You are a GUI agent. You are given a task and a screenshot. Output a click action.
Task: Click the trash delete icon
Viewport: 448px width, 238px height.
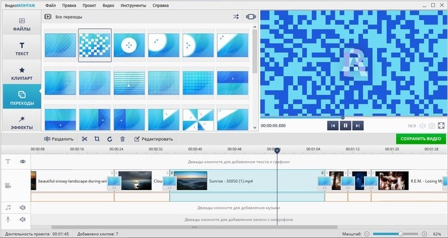click(123, 139)
